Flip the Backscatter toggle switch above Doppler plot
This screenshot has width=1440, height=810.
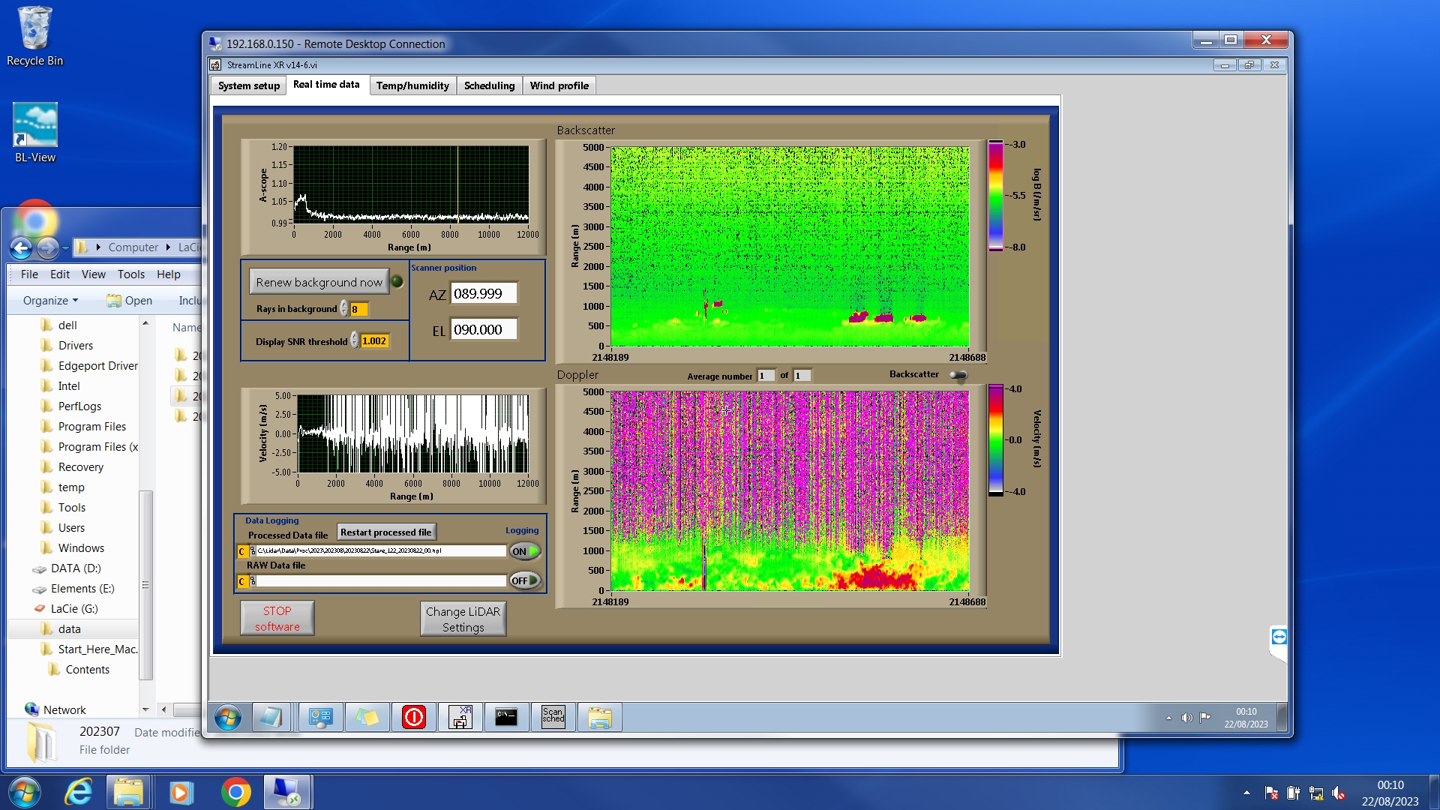point(958,375)
